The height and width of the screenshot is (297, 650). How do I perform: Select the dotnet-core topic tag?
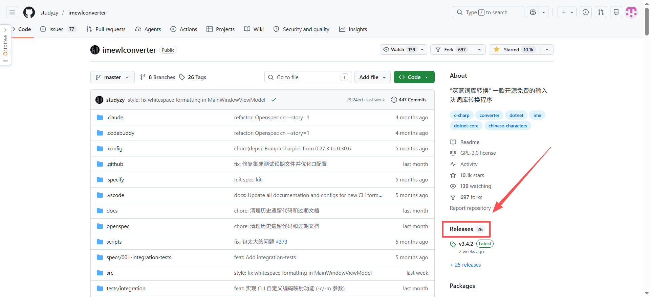pos(466,126)
